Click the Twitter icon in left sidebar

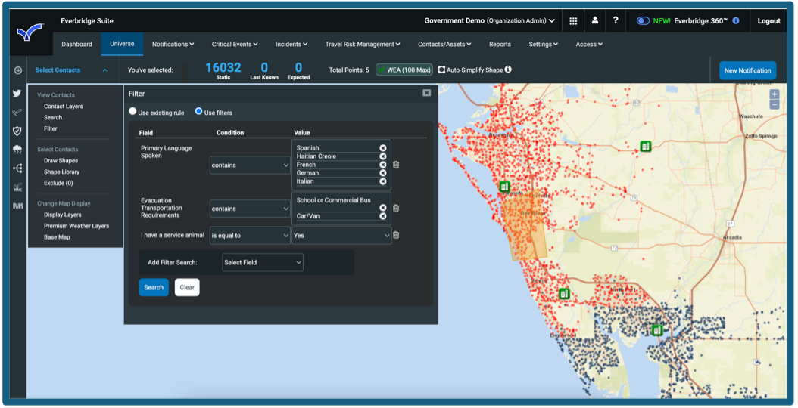pyautogui.click(x=17, y=94)
